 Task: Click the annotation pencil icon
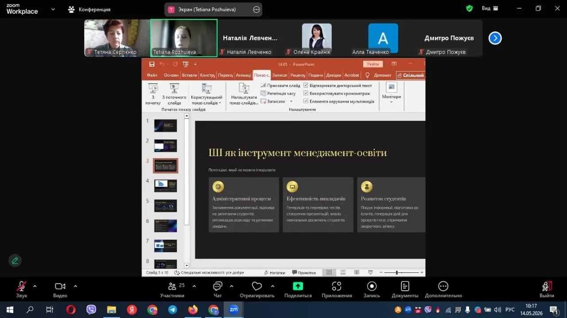pyautogui.click(x=15, y=261)
